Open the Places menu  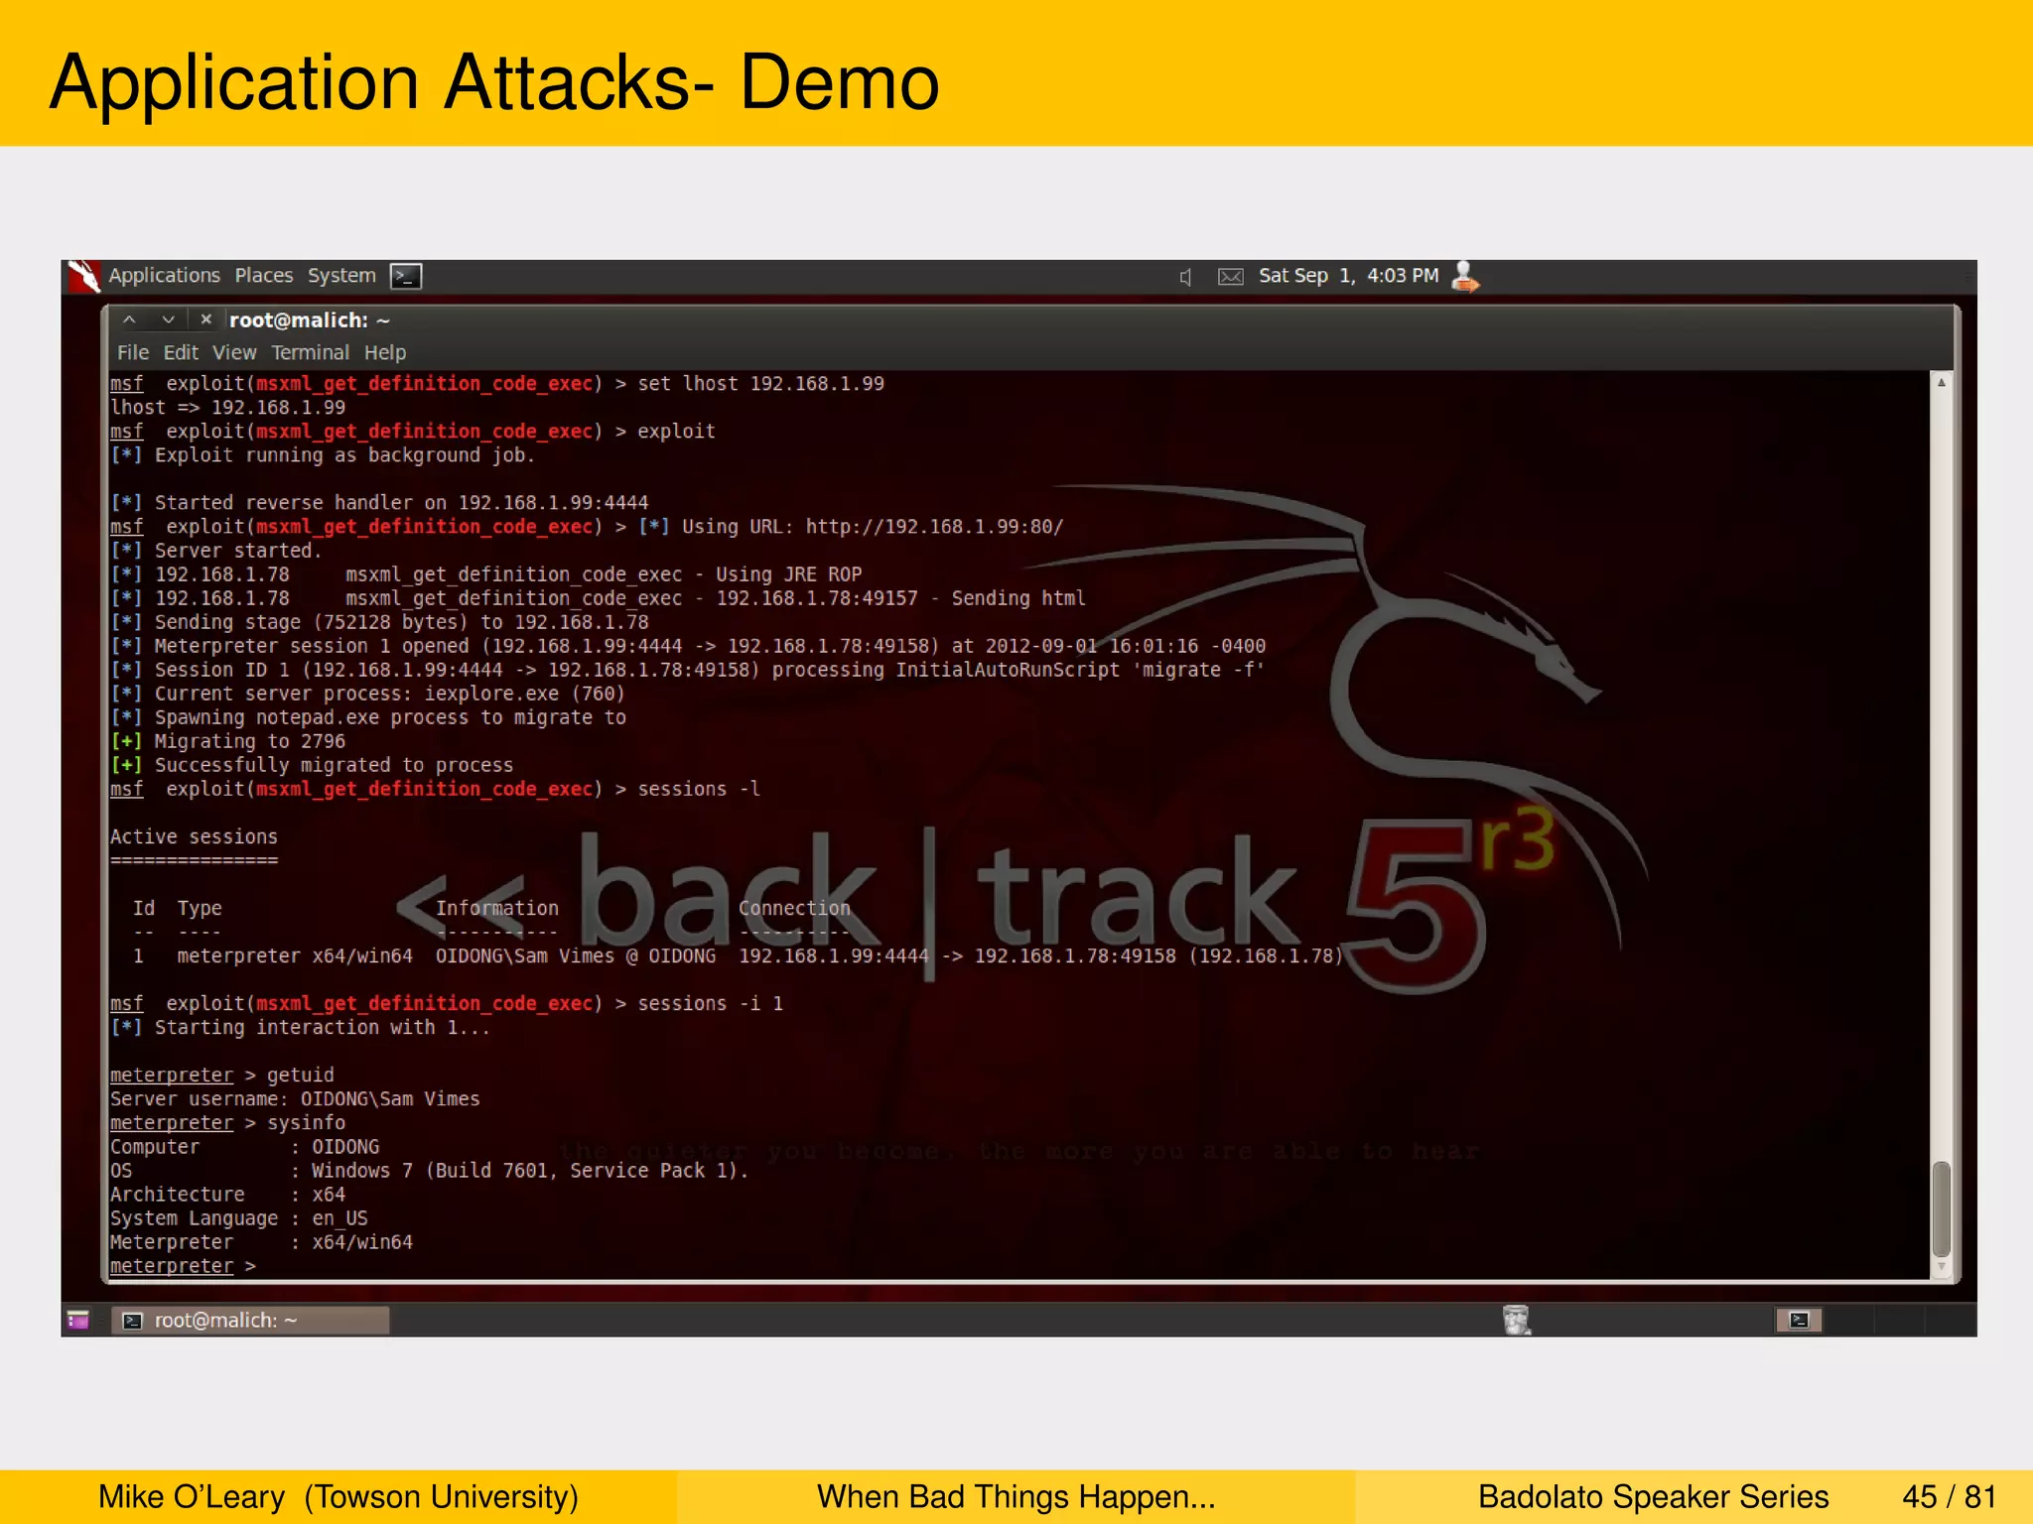(264, 276)
